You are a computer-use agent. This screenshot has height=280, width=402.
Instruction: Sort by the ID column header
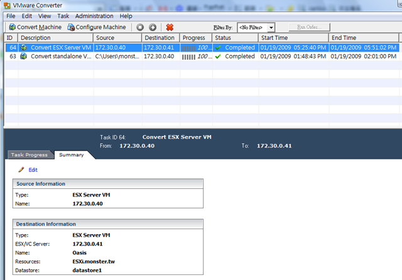tap(11, 38)
